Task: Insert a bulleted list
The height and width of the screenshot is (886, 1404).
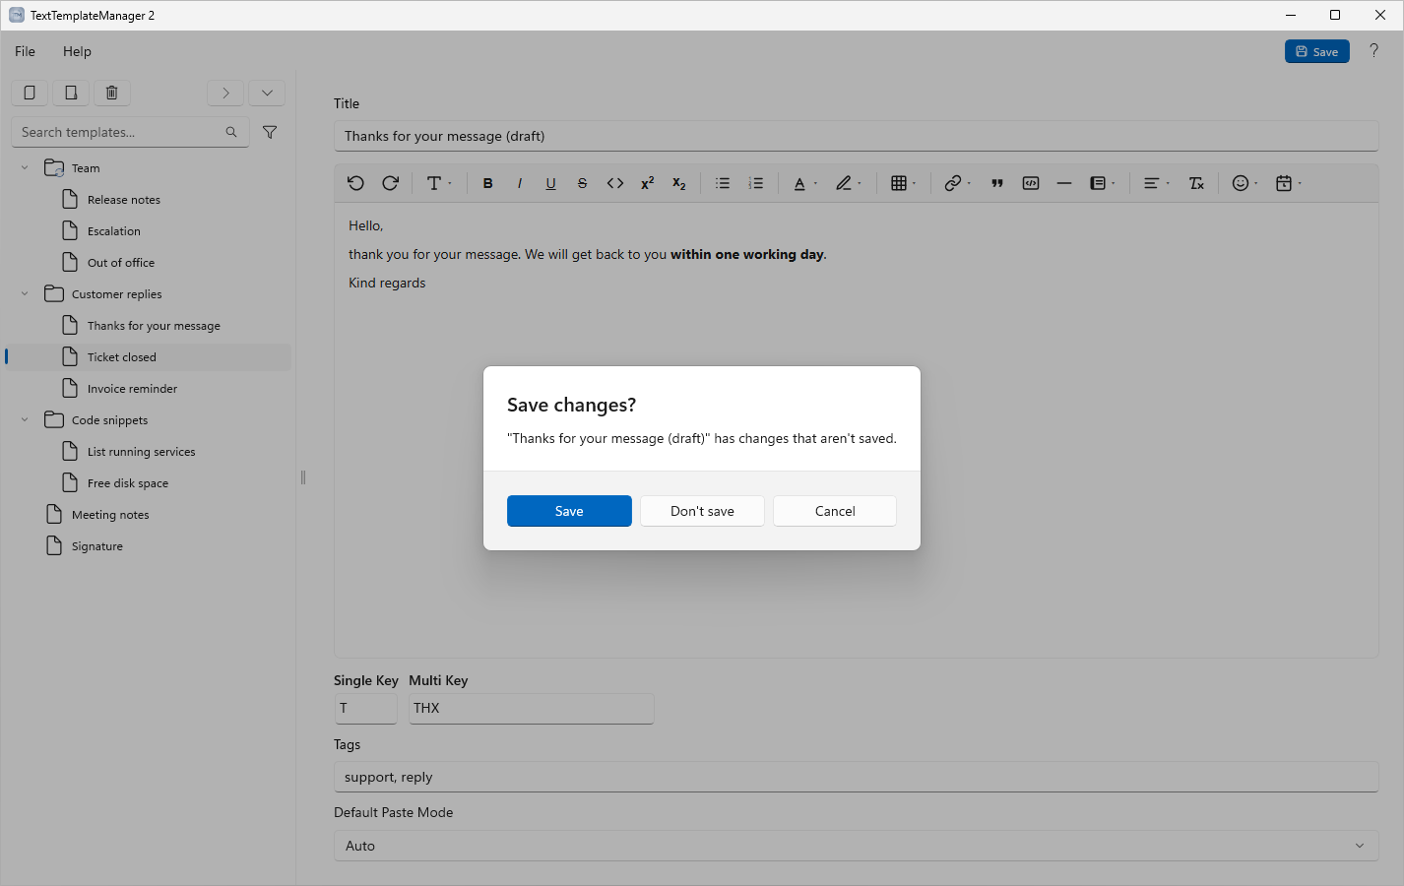Action: 723,183
